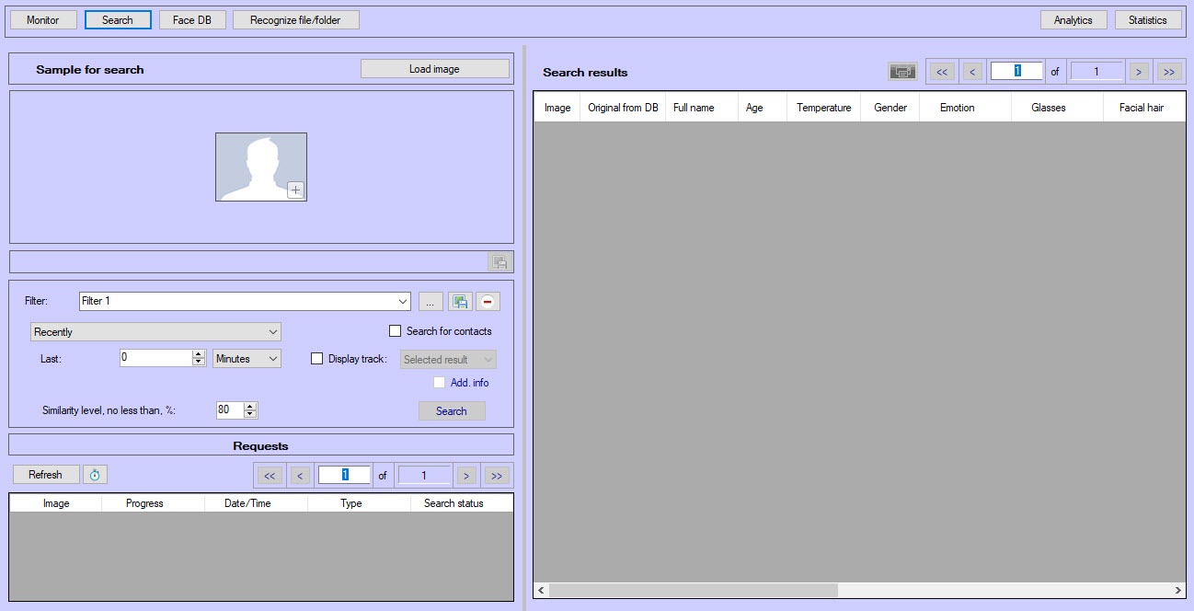Image resolution: width=1194 pixels, height=611 pixels.
Task: Enable the Search for contacts checkbox
Action: pos(396,331)
